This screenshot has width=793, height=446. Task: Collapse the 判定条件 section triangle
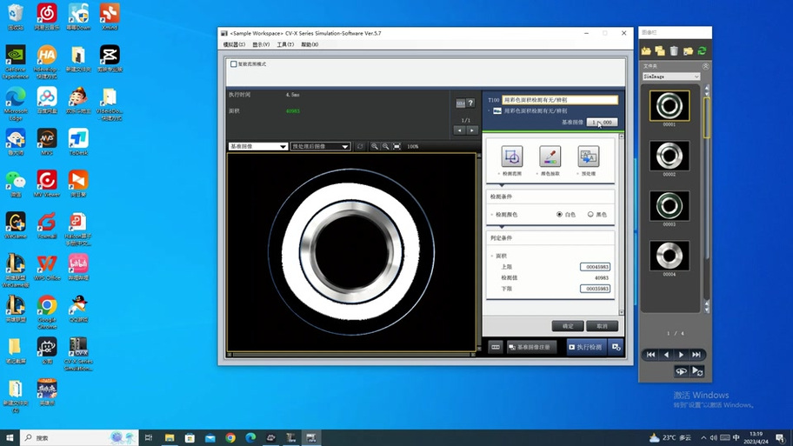tap(501, 227)
